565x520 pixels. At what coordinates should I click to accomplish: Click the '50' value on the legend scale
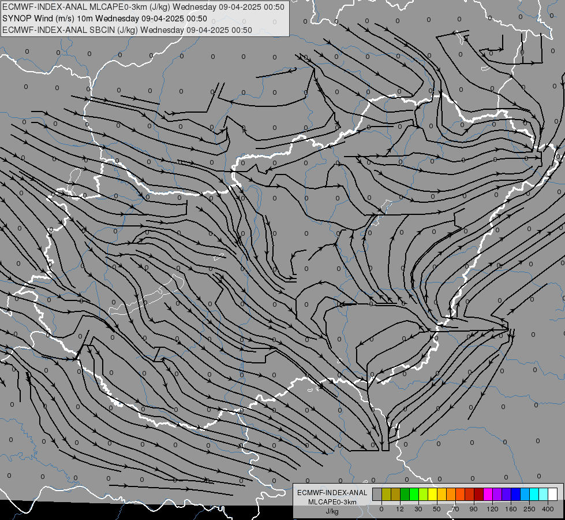click(x=437, y=509)
